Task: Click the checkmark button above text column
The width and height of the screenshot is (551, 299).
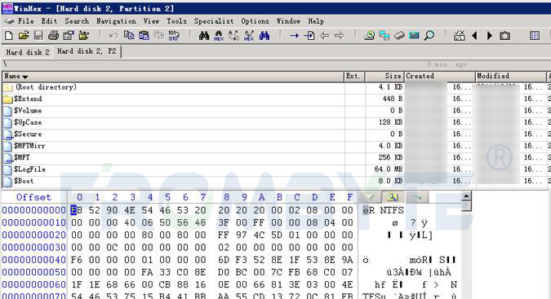Action: pos(370,197)
